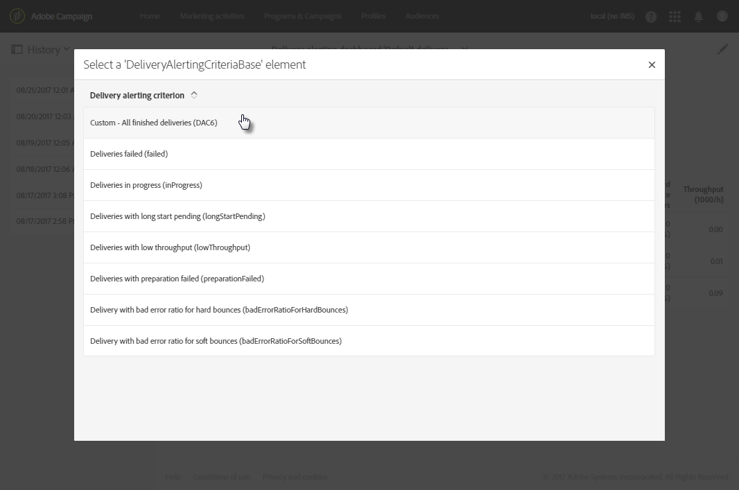This screenshot has height=490, width=739.
Task: Click the Adobe Campaign logo icon
Action: click(17, 16)
